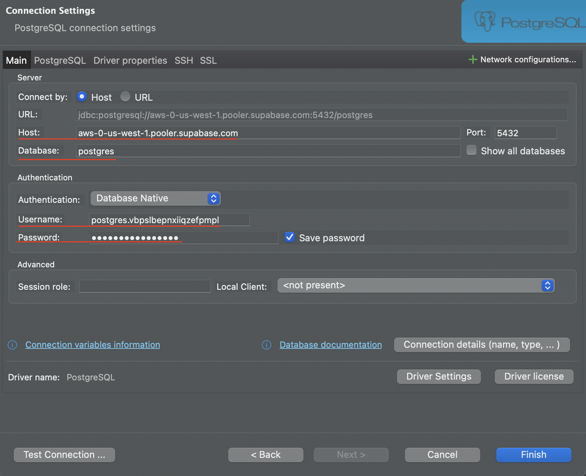Uncheck the Save password checkbox
Viewport: 586px width, 476px height.
290,237
